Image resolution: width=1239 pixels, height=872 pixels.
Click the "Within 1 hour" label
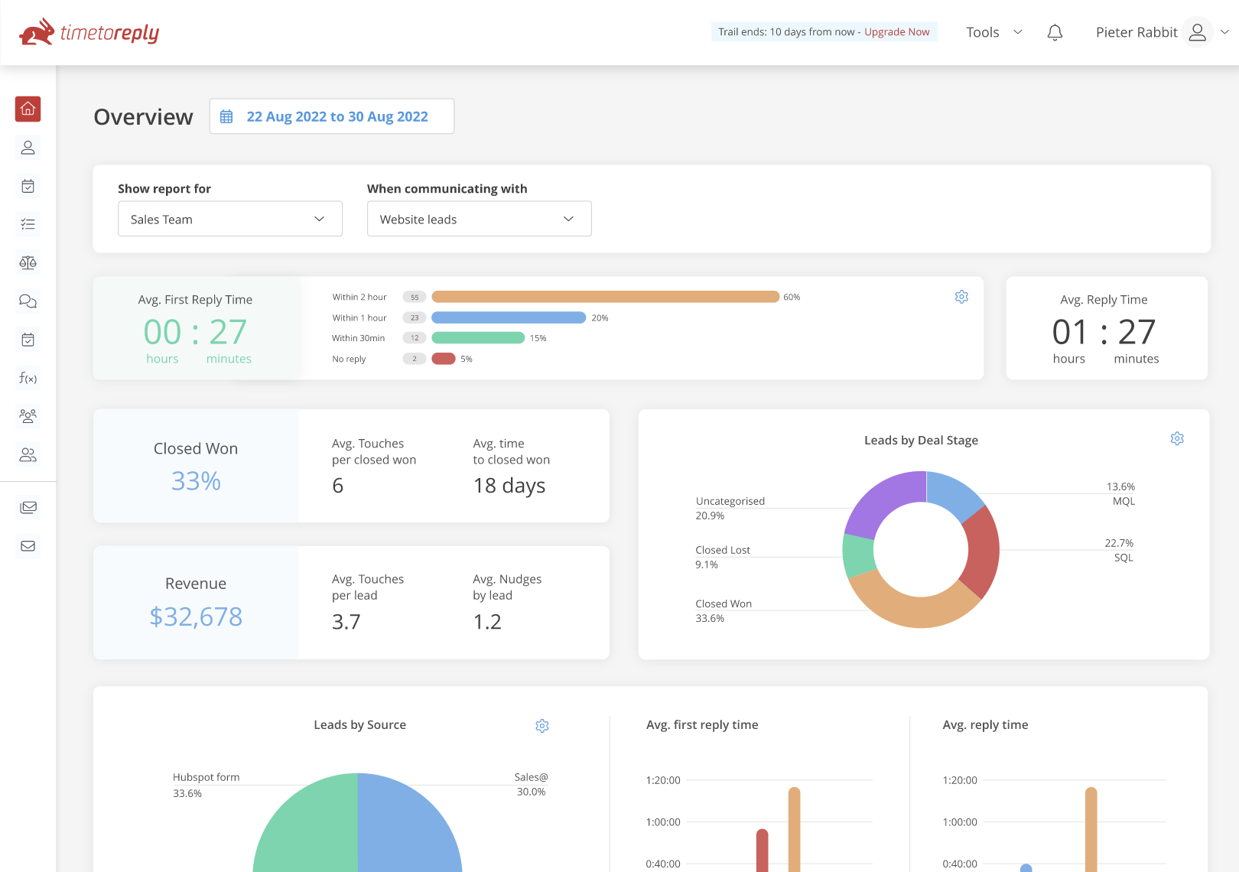(359, 317)
